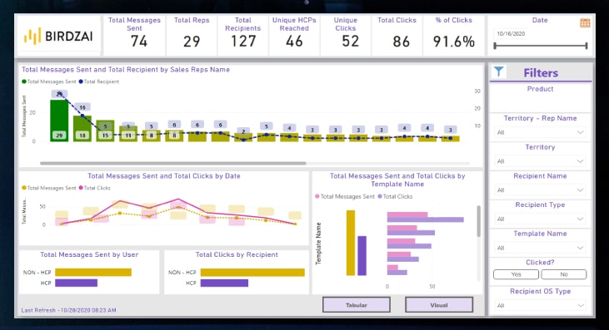Click HCP bar in Messages Sent by User
609x330 pixels.
tap(76, 283)
